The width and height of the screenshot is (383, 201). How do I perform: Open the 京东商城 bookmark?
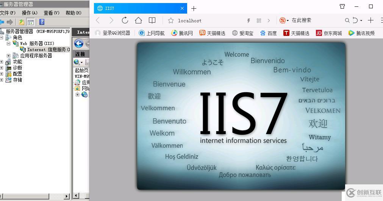pos(329,33)
